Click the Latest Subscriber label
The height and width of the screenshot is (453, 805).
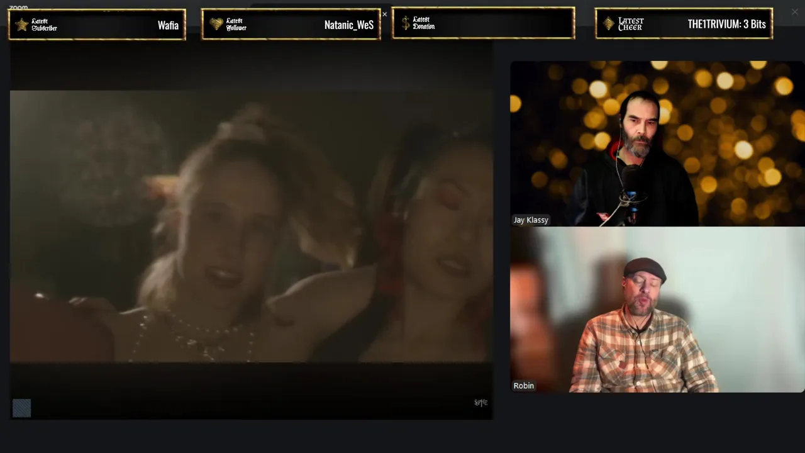pos(44,25)
